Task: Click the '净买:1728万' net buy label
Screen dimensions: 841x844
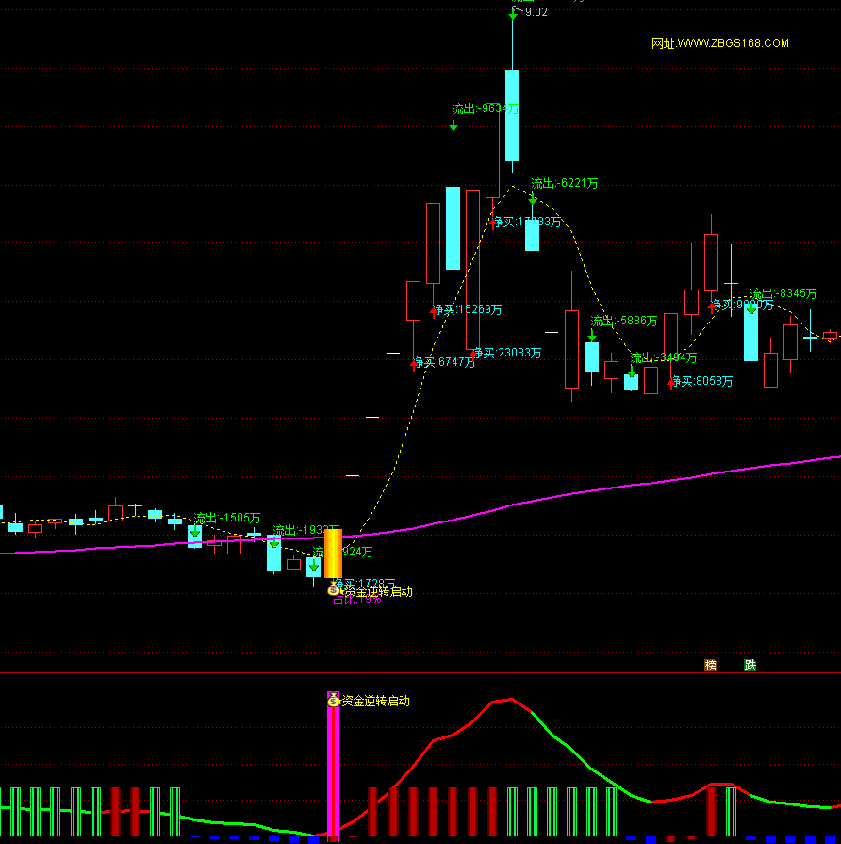Action: [365, 583]
